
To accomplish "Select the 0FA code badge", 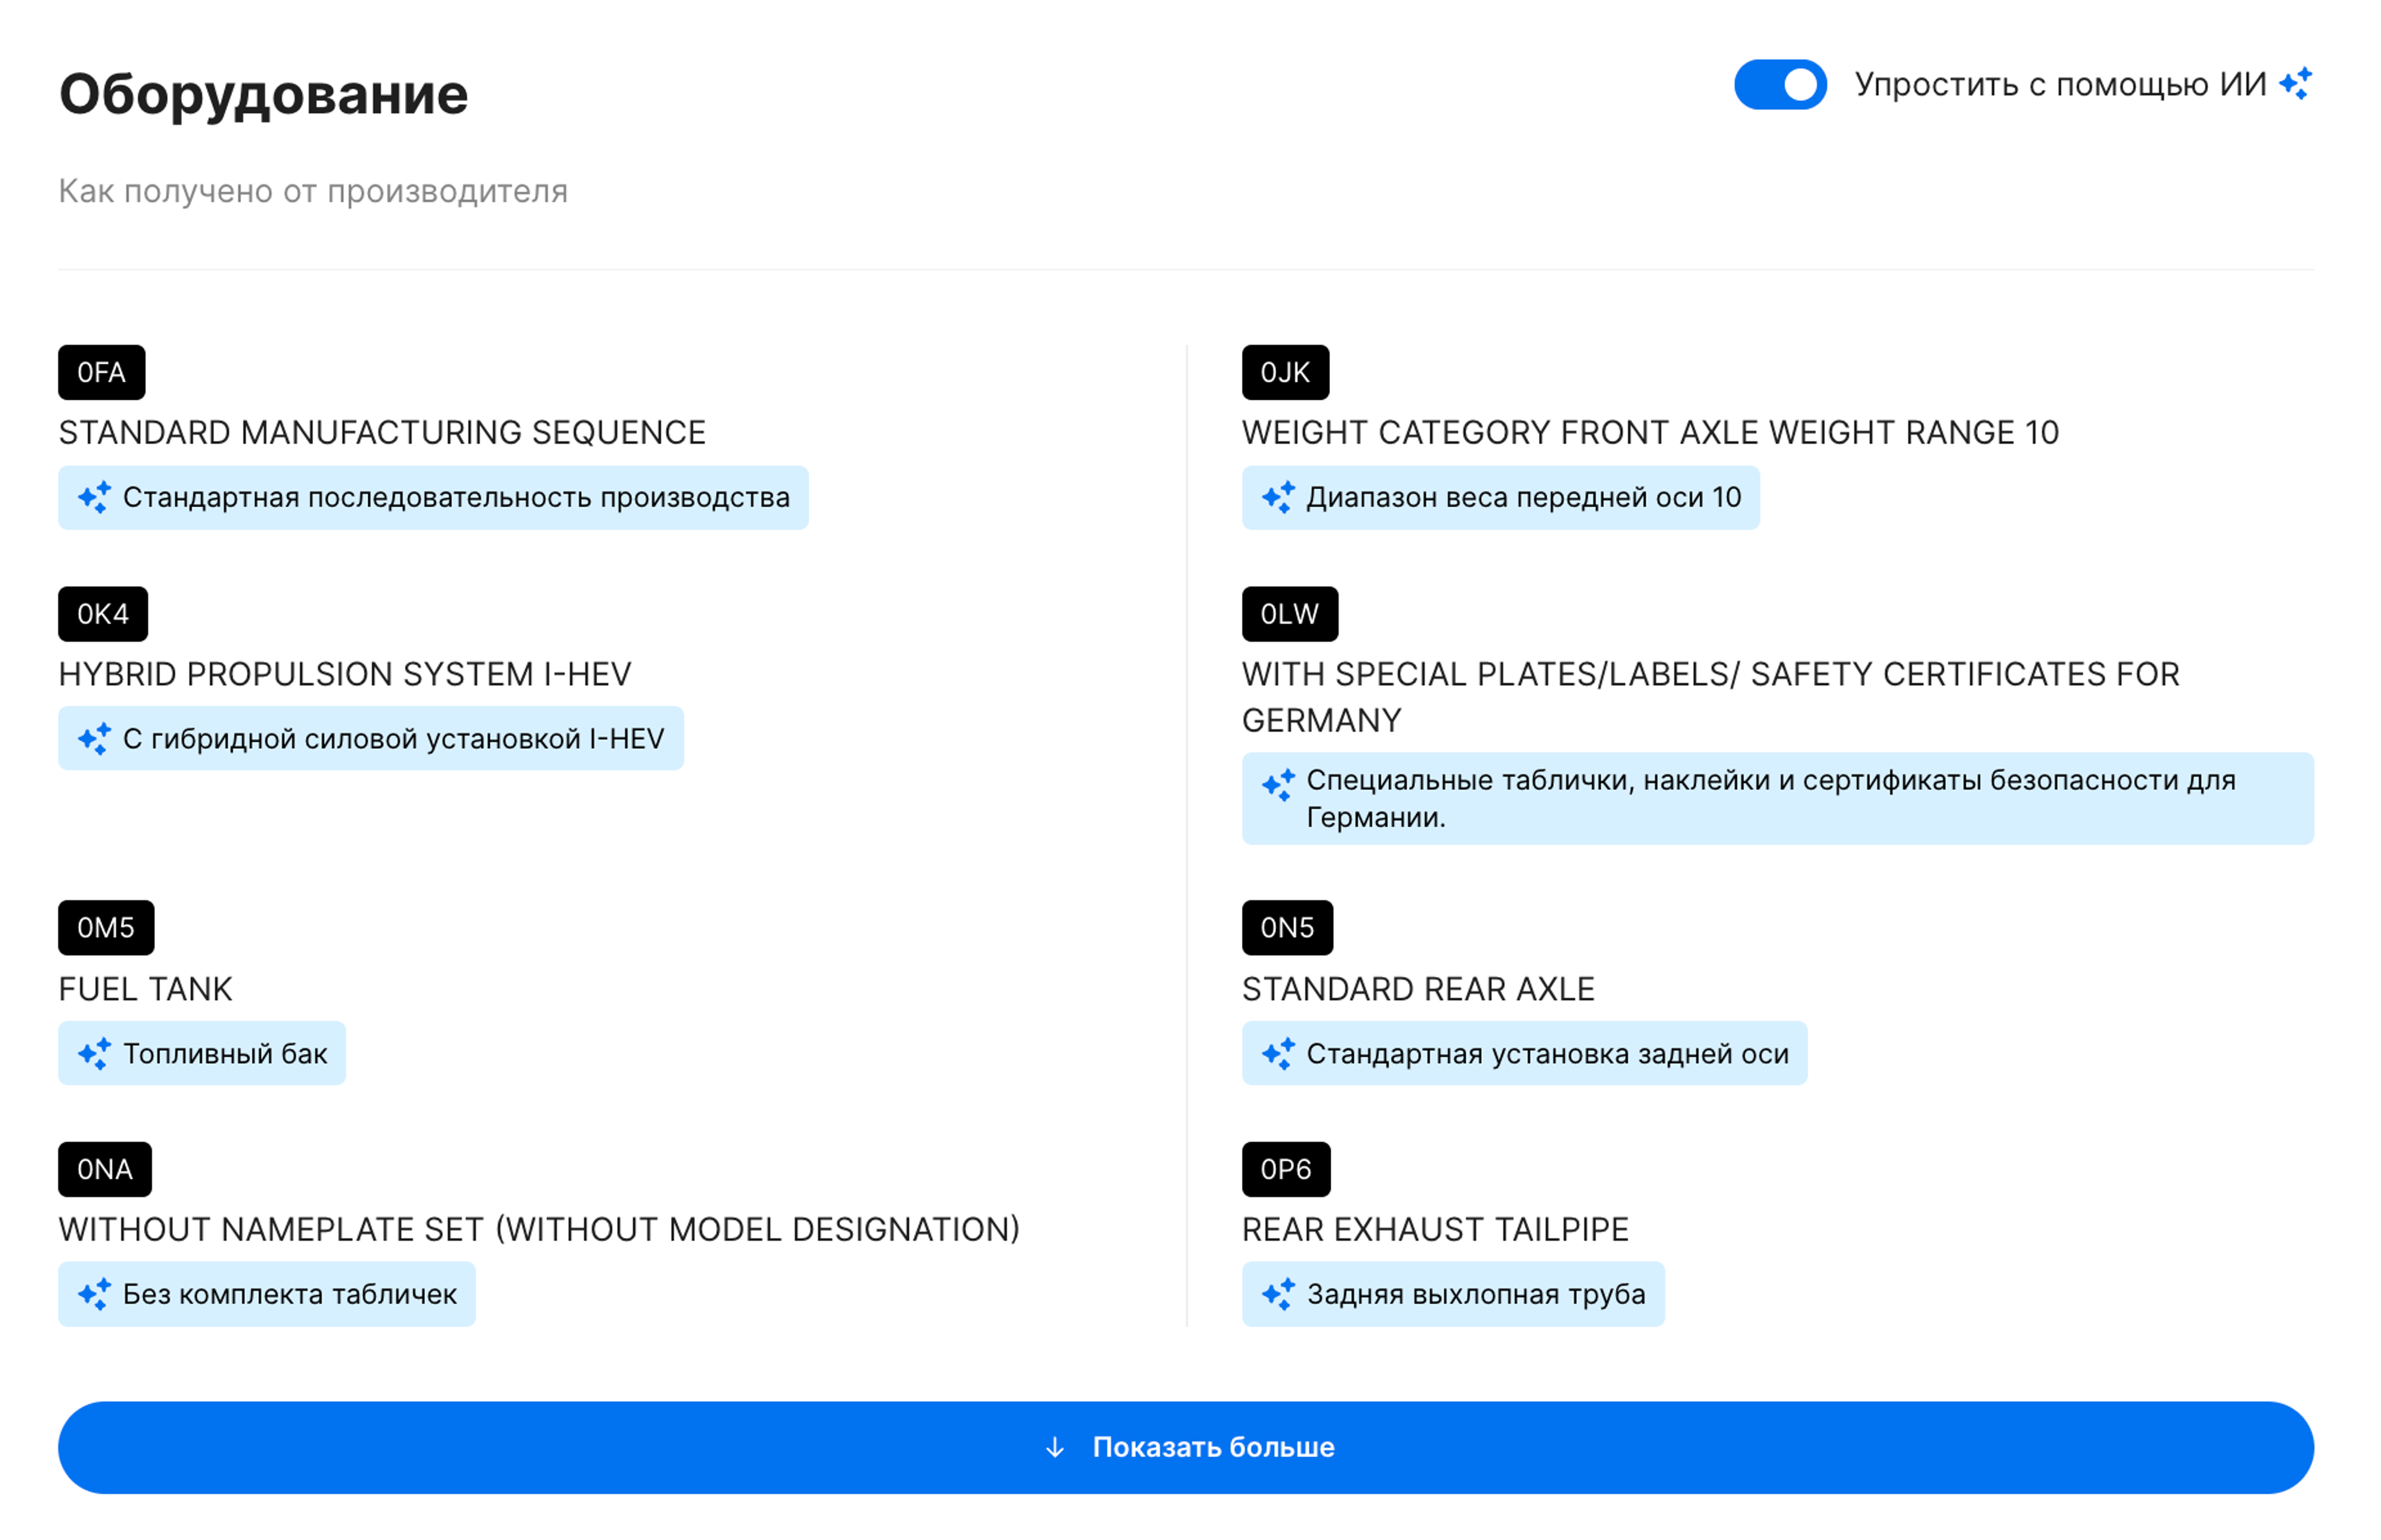I will pos(101,372).
